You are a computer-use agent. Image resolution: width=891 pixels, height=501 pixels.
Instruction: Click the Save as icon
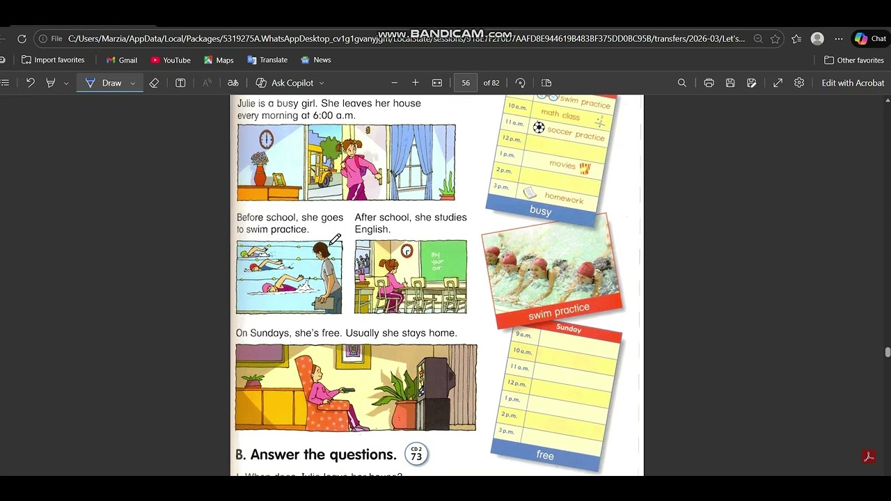(752, 83)
